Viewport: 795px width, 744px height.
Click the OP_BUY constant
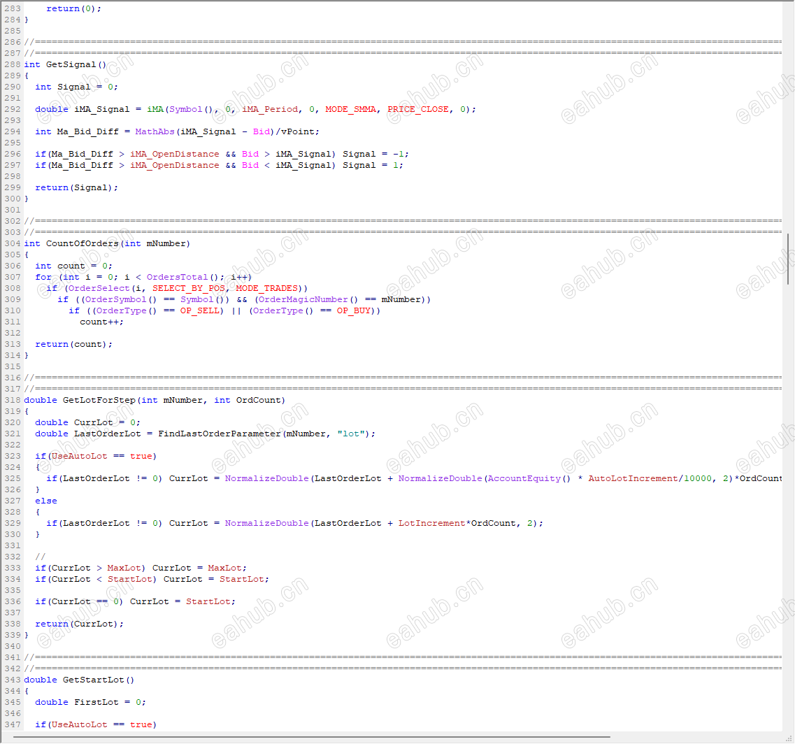point(353,310)
